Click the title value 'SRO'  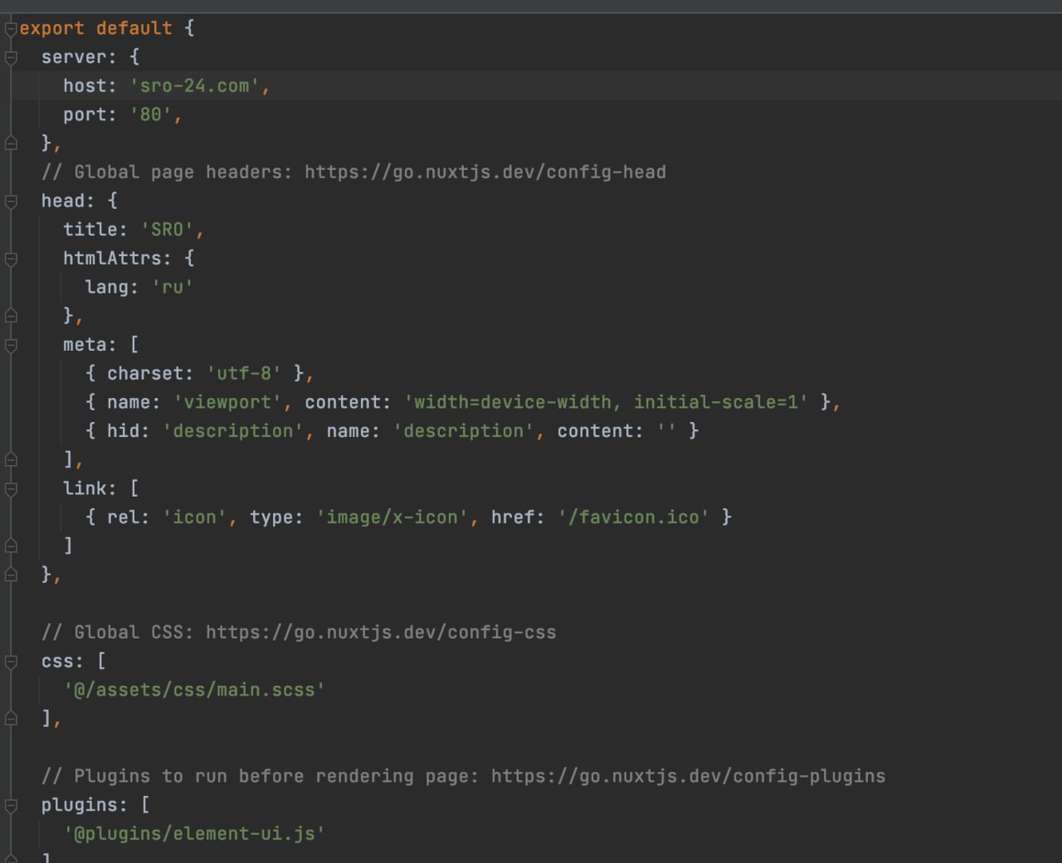coord(167,230)
